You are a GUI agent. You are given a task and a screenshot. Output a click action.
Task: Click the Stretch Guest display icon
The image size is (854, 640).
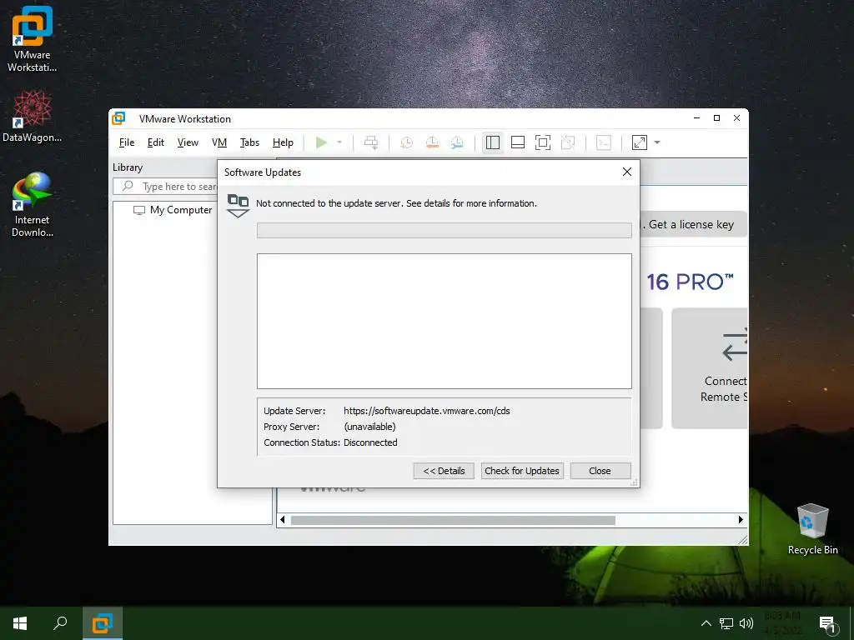click(x=640, y=142)
